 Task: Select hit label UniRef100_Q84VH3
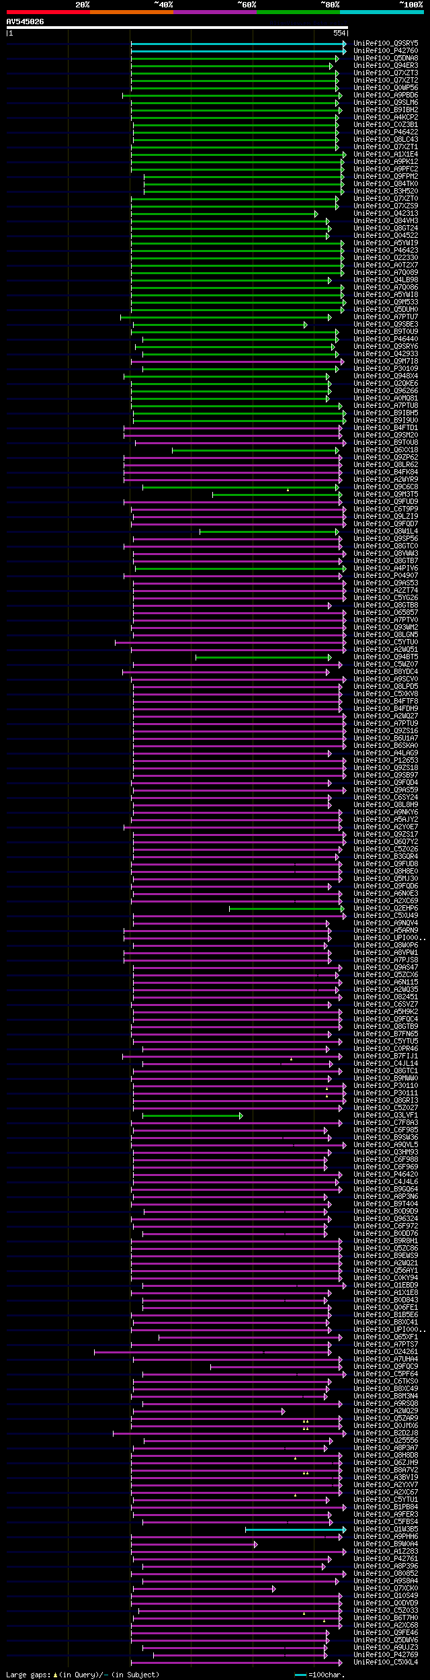point(386,220)
